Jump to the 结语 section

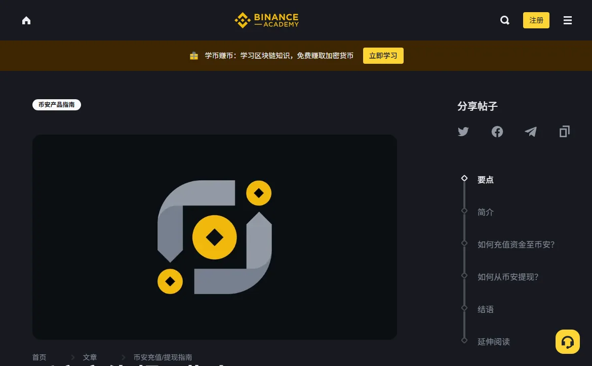pyautogui.click(x=486, y=310)
